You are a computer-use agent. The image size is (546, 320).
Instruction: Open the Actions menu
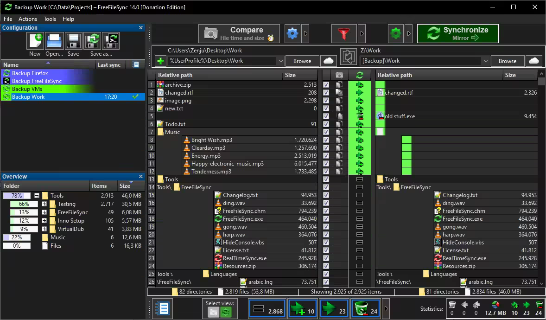coord(28,19)
